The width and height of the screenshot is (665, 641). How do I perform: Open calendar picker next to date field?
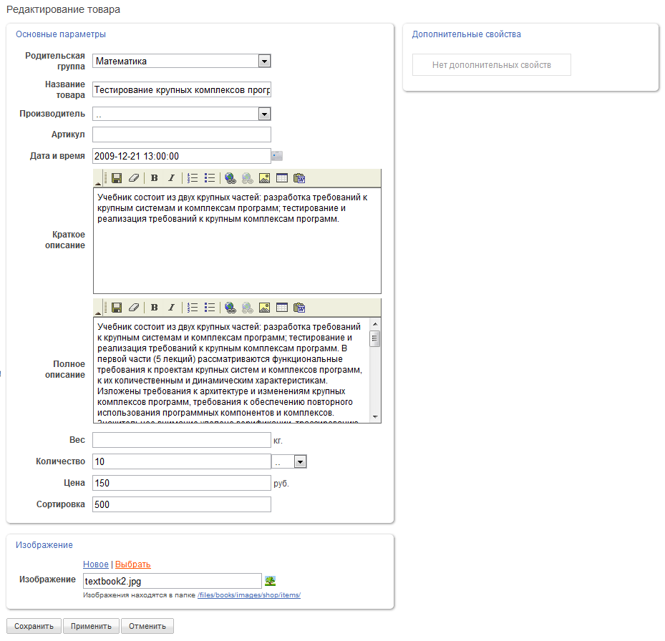click(277, 156)
